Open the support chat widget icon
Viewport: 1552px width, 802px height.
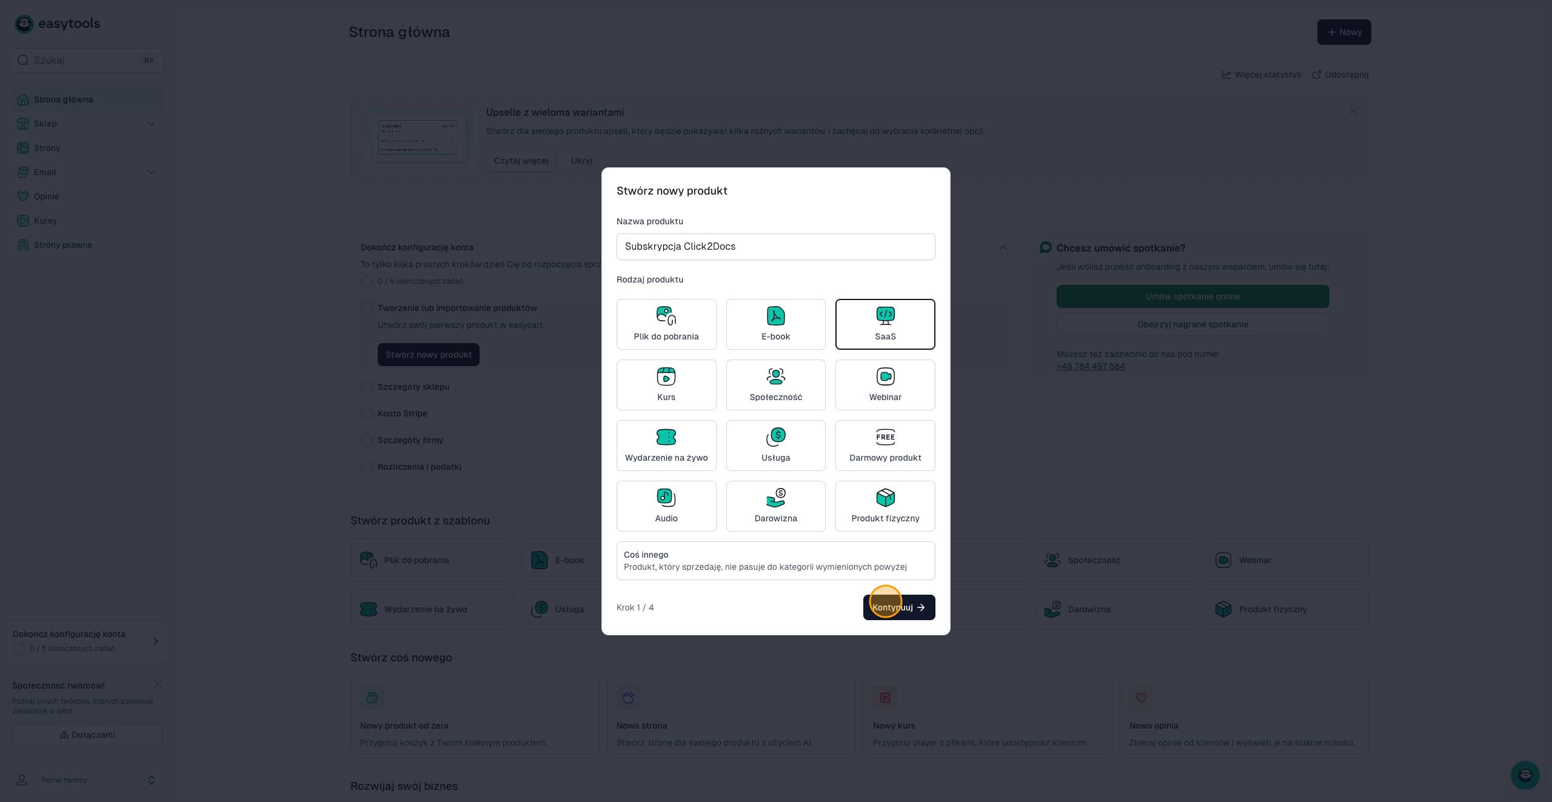pyautogui.click(x=1525, y=775)
